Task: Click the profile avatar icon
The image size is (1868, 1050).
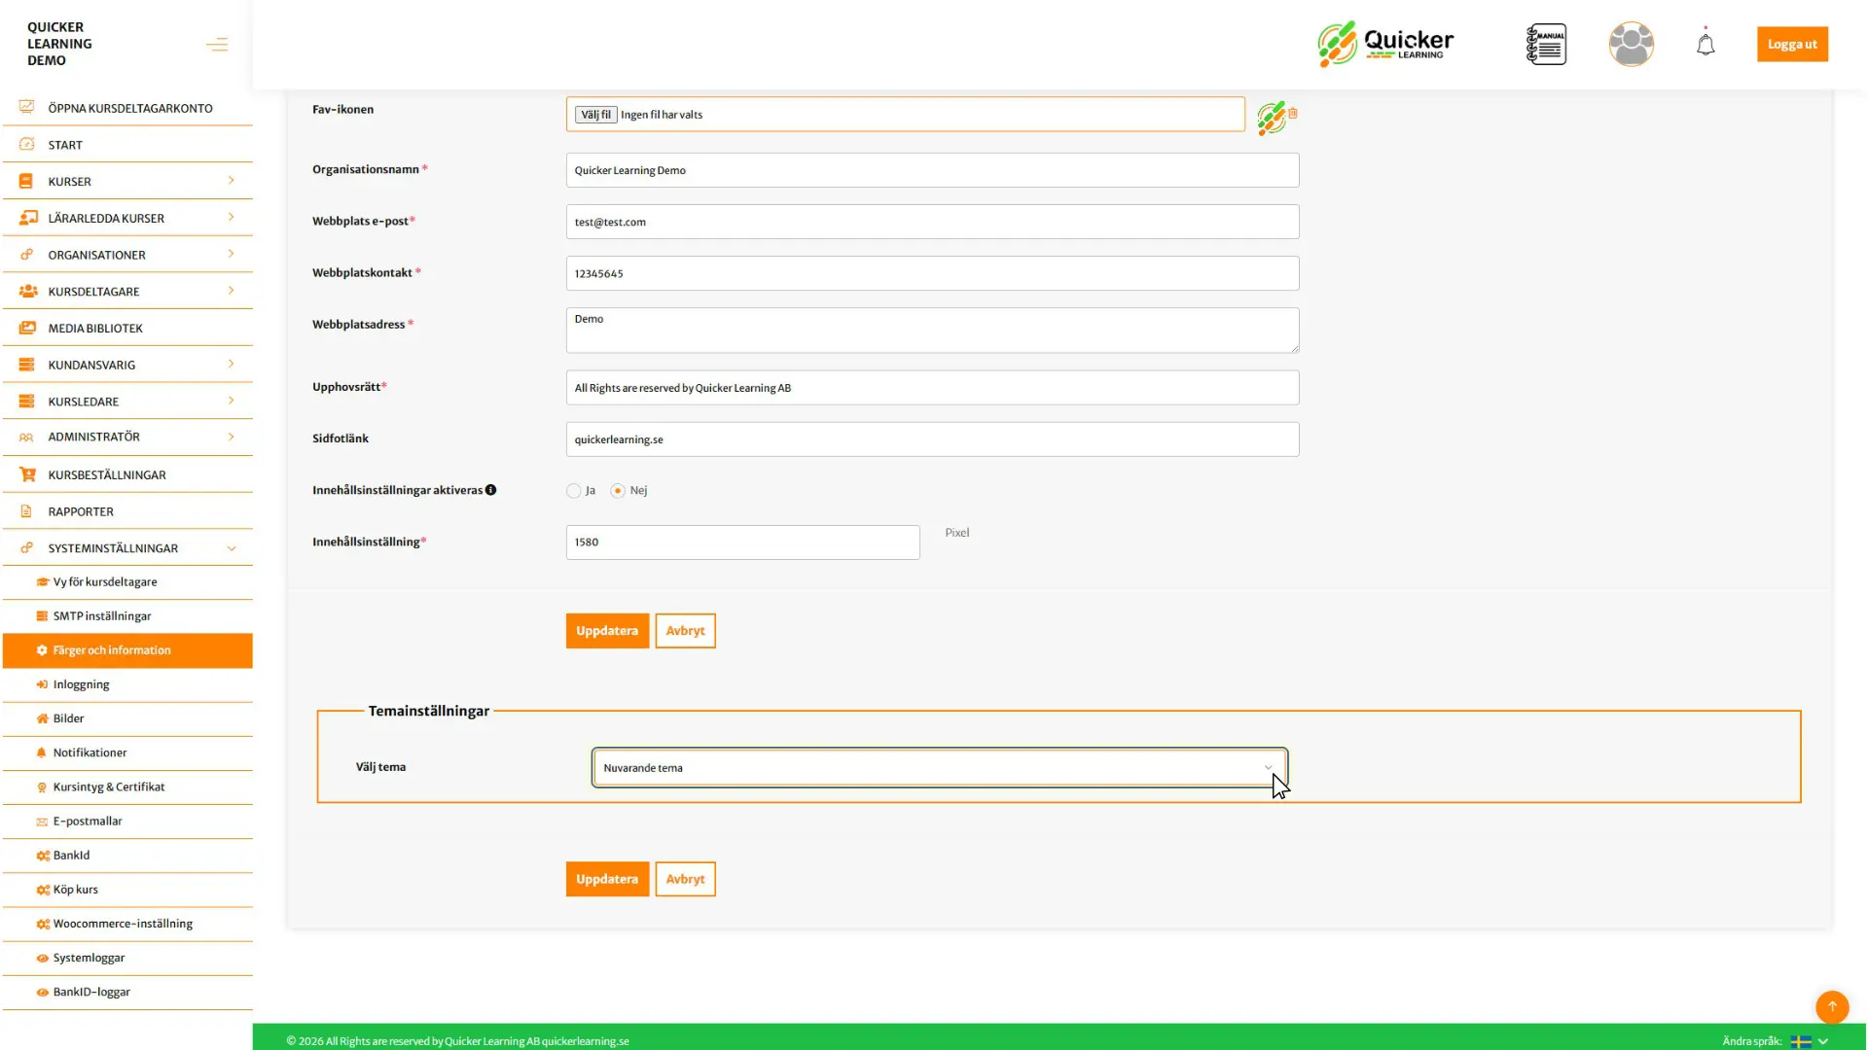Action: [1631, 44]
